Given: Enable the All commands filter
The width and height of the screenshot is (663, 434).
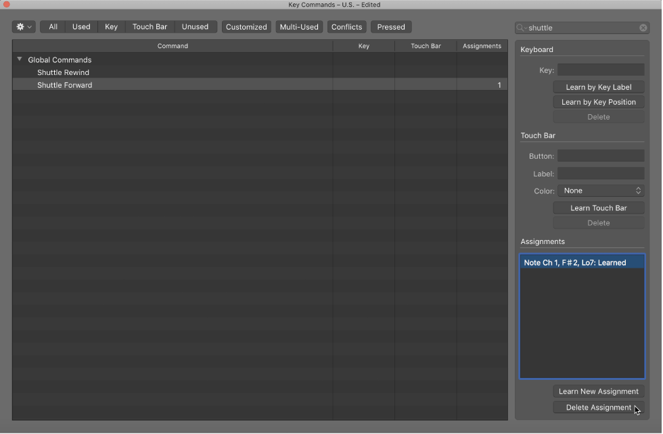Looking at the screenshot, I should coord(52,27).
